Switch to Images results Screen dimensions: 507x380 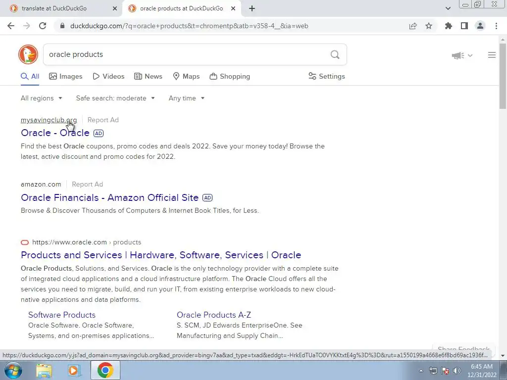66,77
